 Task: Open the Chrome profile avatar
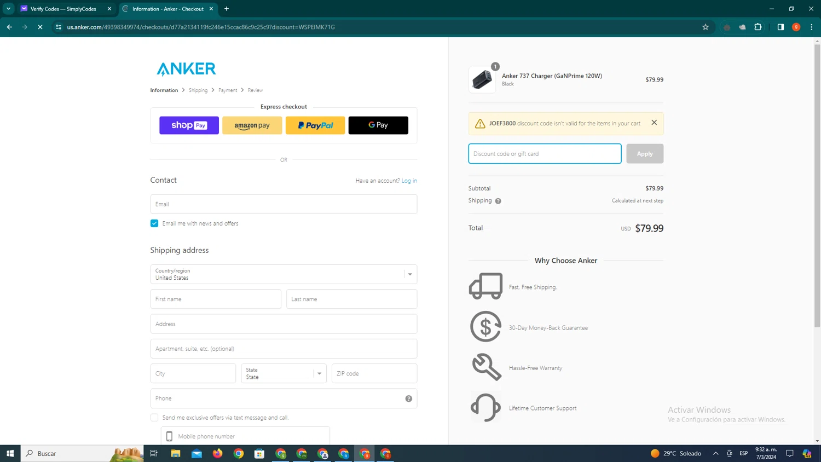(x=796, y=27)
